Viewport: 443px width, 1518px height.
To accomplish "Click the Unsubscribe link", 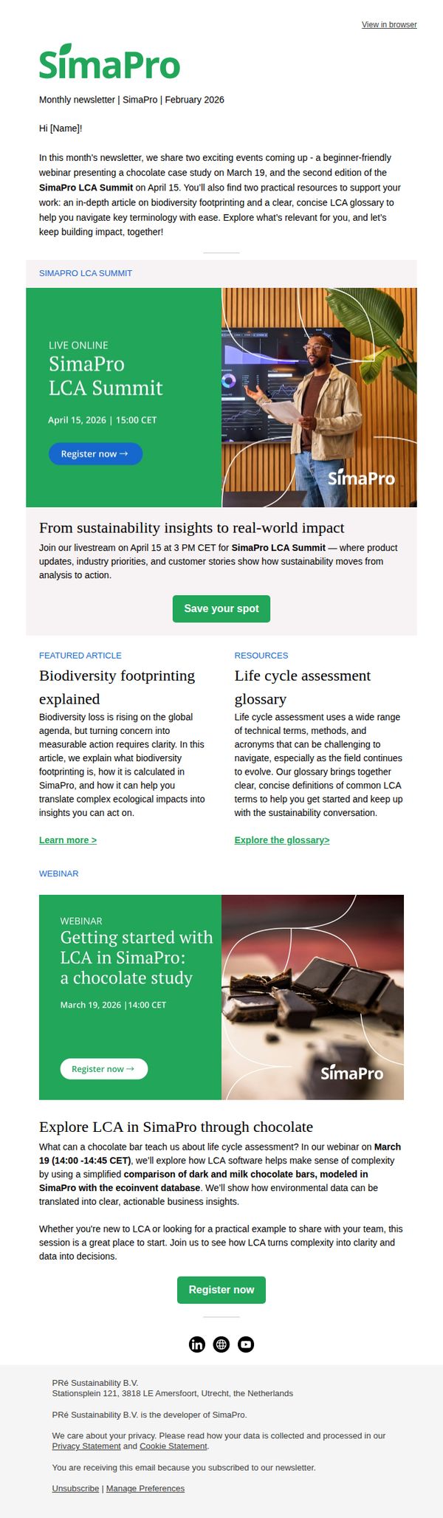I will pyautogui.click(x=75, y=1488).
